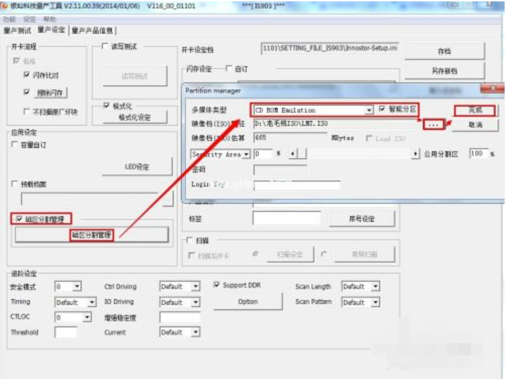Click the right arrow of partition scrollbar
Screen dimensions: 506x379
point(415,154)
